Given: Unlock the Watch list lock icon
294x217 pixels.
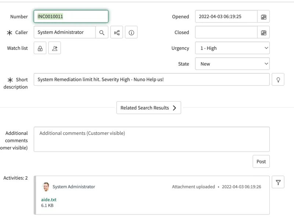Looking at the screenshot, I should pos(40,48).
